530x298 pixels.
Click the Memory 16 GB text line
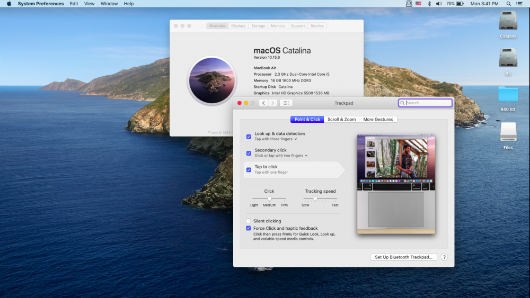pos(282,80)
